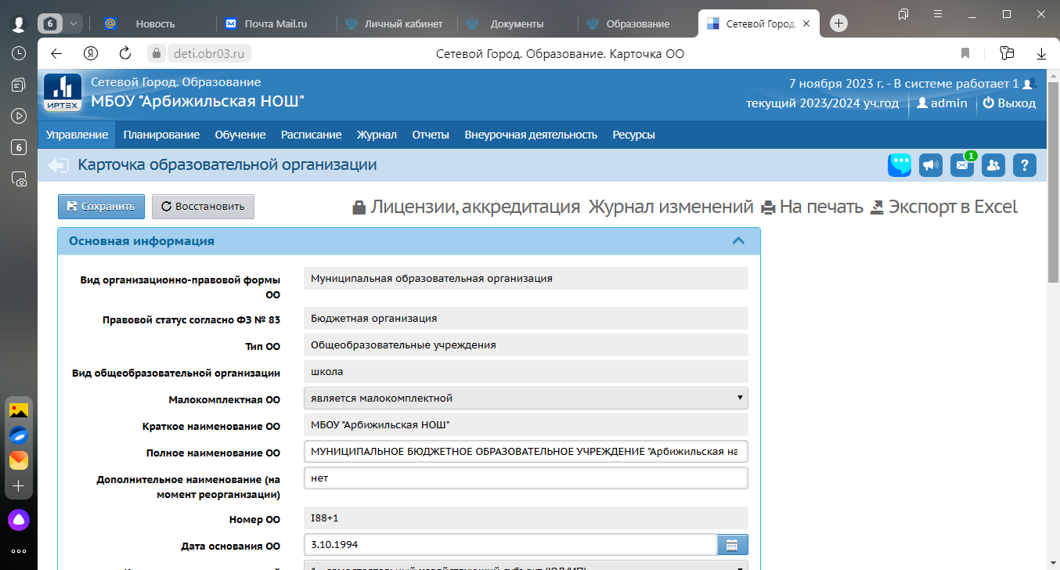
Task: Open browser extensions icon
Action: pos(1007,53)
